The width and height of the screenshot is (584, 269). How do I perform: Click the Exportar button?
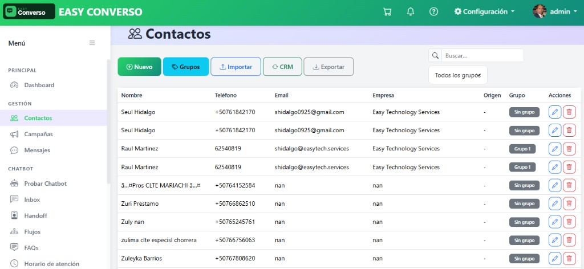point(328,67)
